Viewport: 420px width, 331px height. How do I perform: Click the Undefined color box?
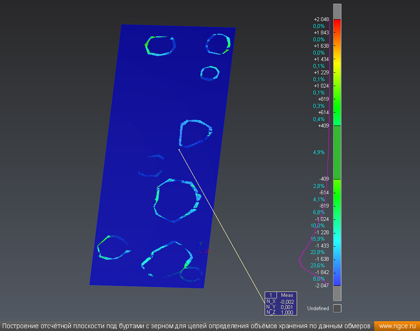(337, 308)
